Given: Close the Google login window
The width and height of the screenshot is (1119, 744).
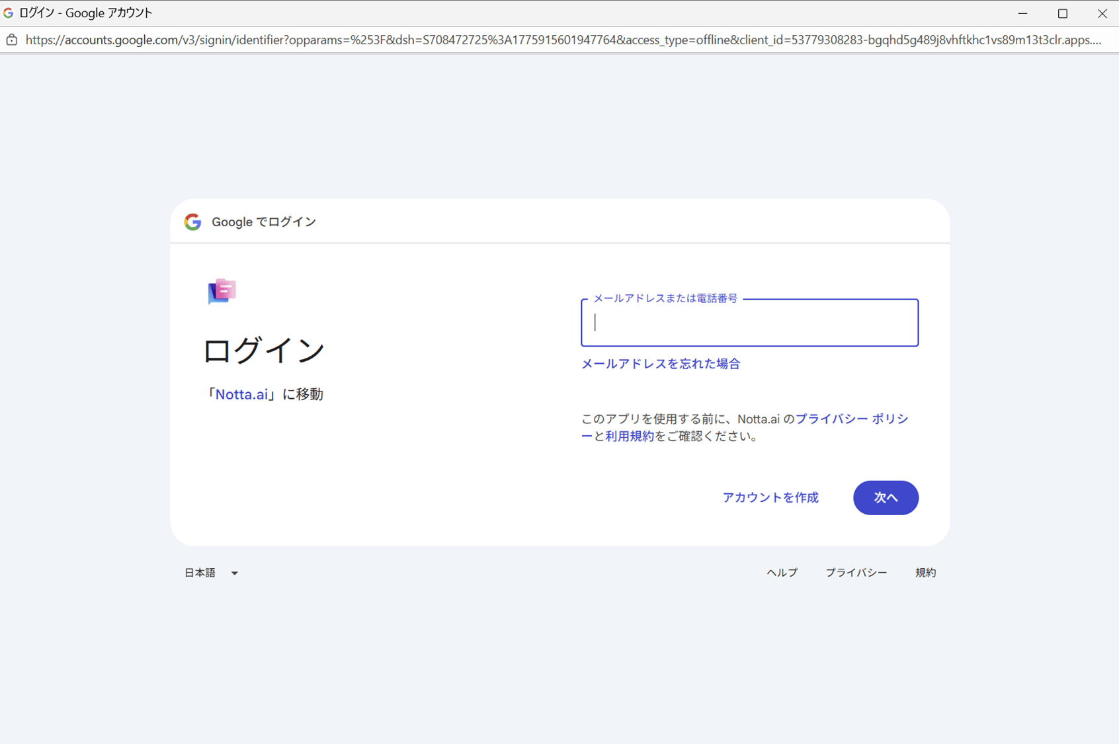Looking at the screenshot, I should [x=1102, y=13].
